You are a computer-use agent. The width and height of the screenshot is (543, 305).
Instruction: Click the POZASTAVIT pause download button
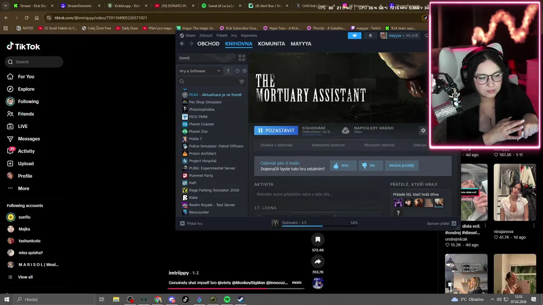point(276,130)
